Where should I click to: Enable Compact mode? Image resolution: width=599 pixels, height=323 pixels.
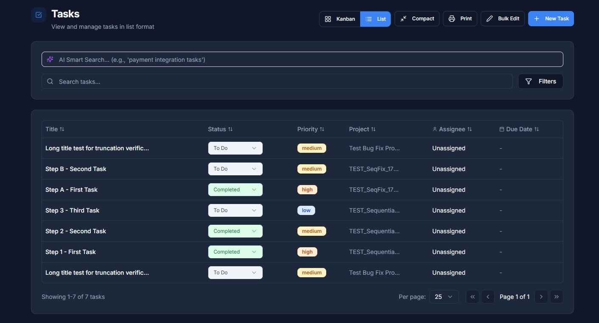417,19
